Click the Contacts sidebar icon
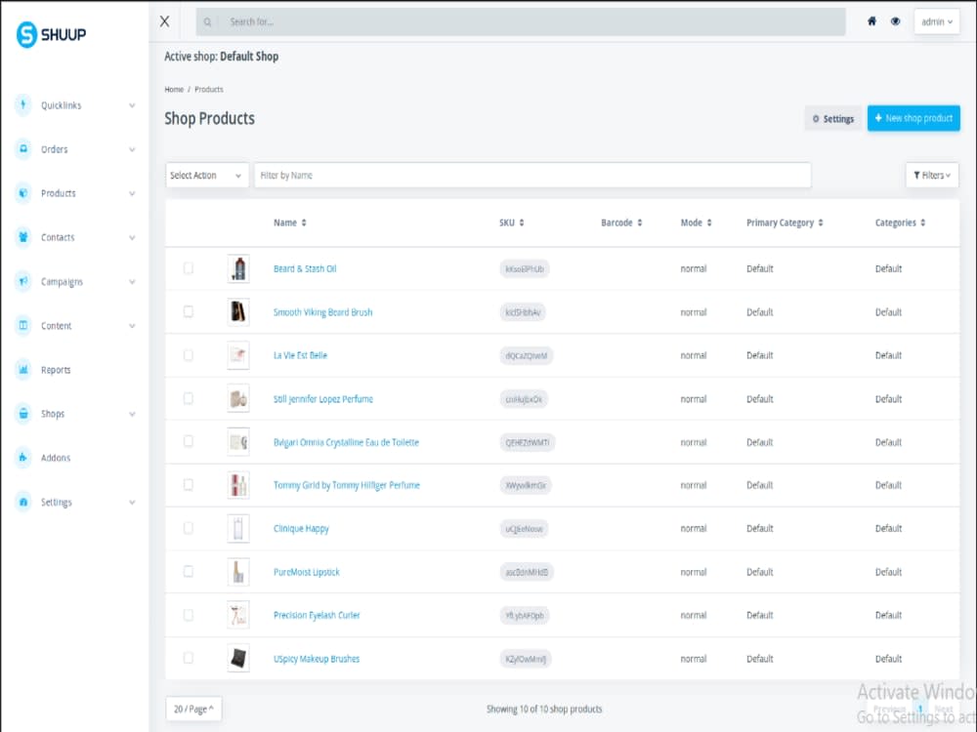Viewport: 977px width, 732px height. (x=23, y=237)
